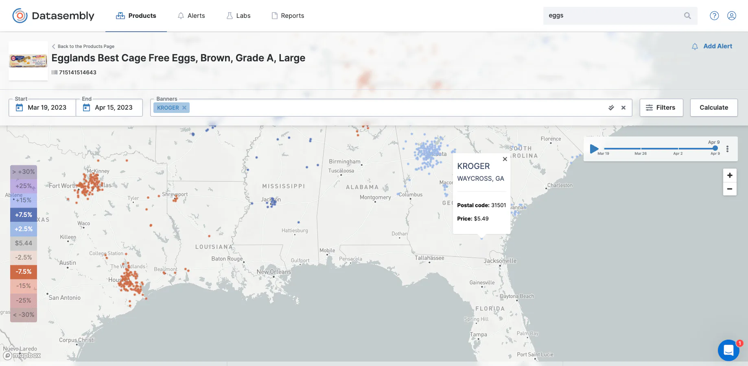Select the -15% legend swatch
The image size is (748, 366).
pyautogui.click(x=24, y=286)
